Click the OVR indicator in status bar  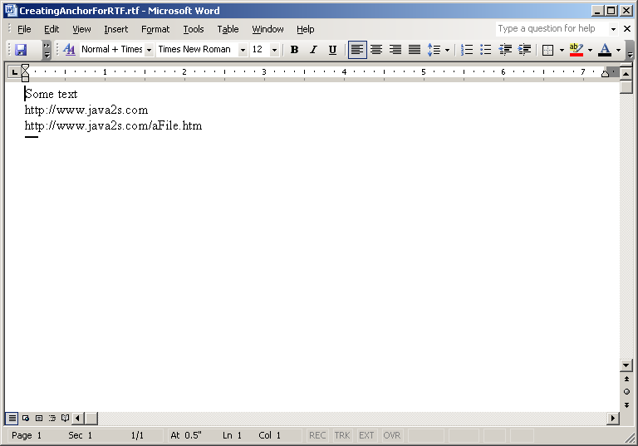[391, 435]
